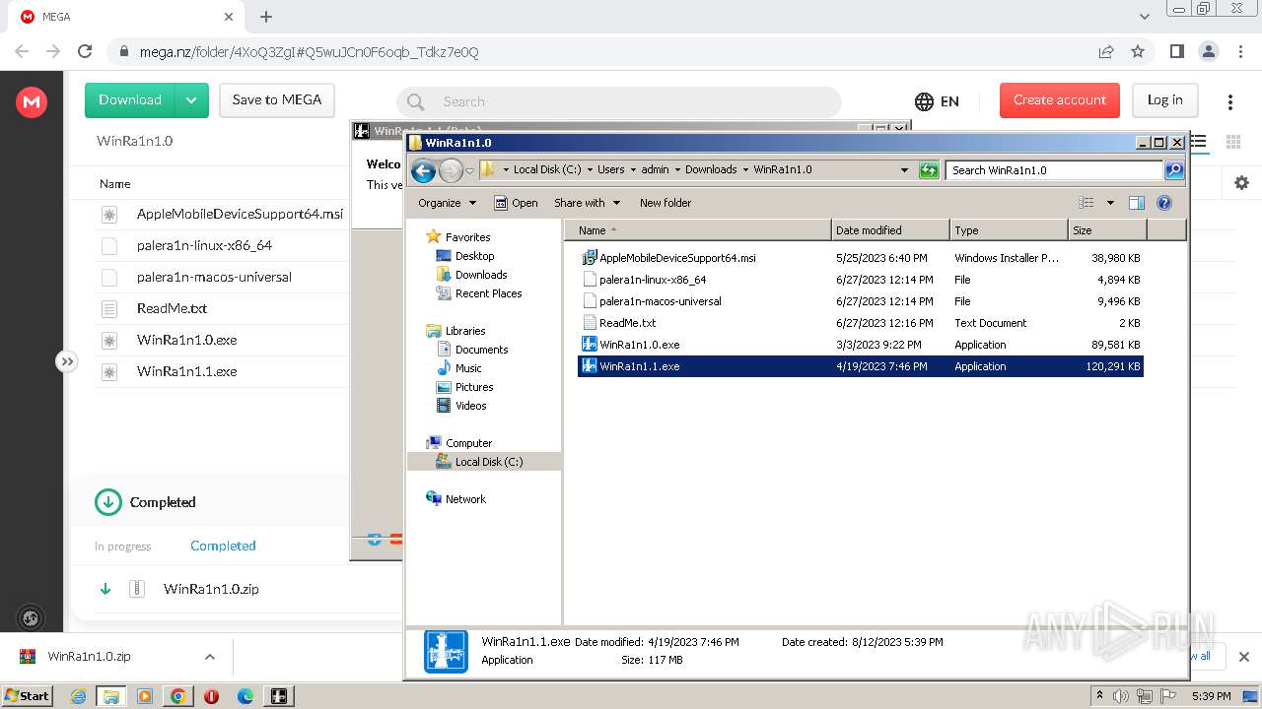Screen dimensions: 1262x709
Task: Select Desktop under Favorites
Action: tap(474, 256)
